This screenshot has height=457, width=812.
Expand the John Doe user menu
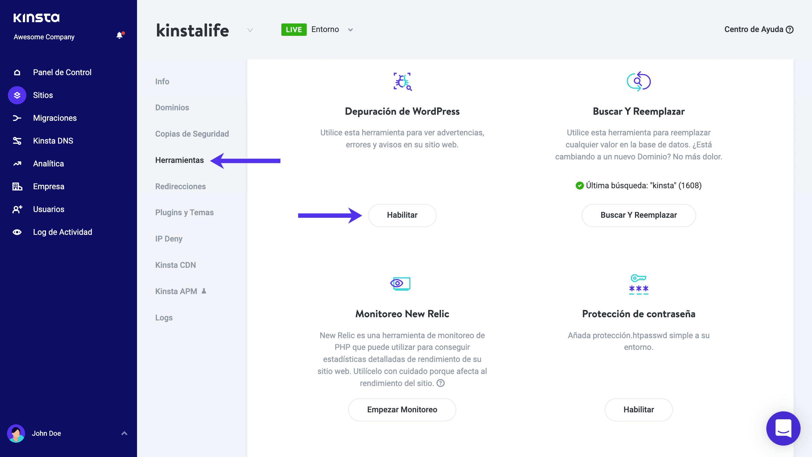[124, 433]
